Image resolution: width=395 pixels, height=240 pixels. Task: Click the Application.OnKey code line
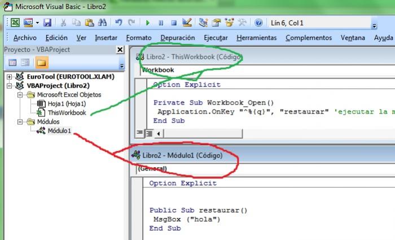point(276,112)
